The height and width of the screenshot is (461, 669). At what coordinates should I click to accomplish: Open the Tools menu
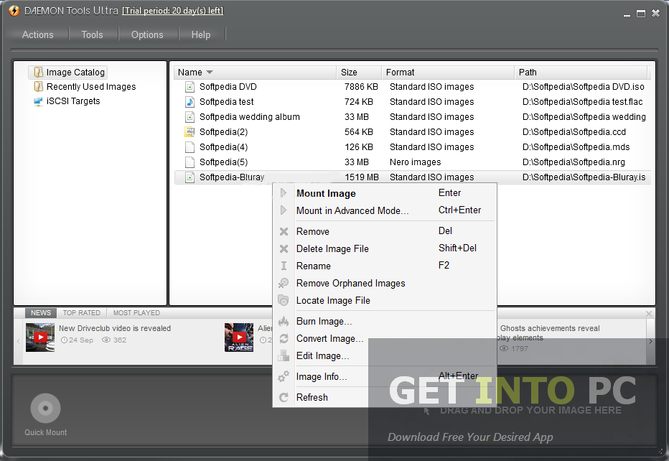tap(92, 34)
